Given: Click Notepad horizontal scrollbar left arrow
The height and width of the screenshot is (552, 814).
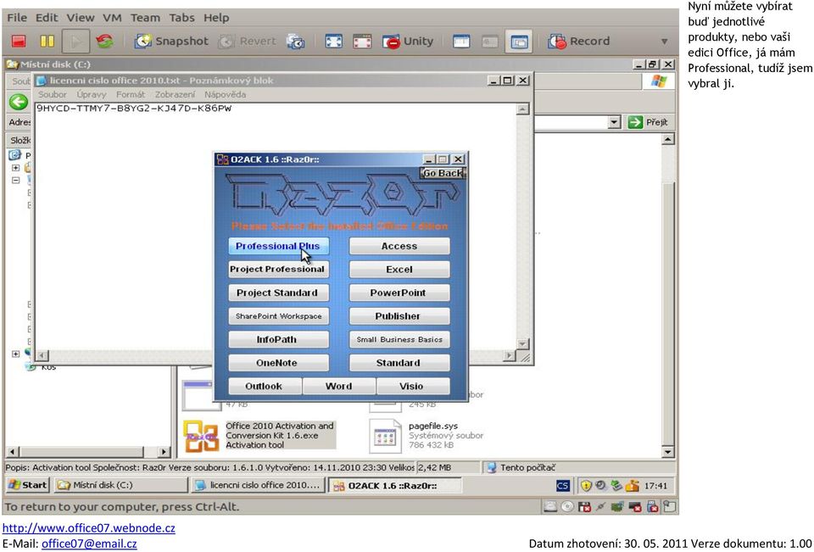Looking at the screenshot, I should 42,356.
